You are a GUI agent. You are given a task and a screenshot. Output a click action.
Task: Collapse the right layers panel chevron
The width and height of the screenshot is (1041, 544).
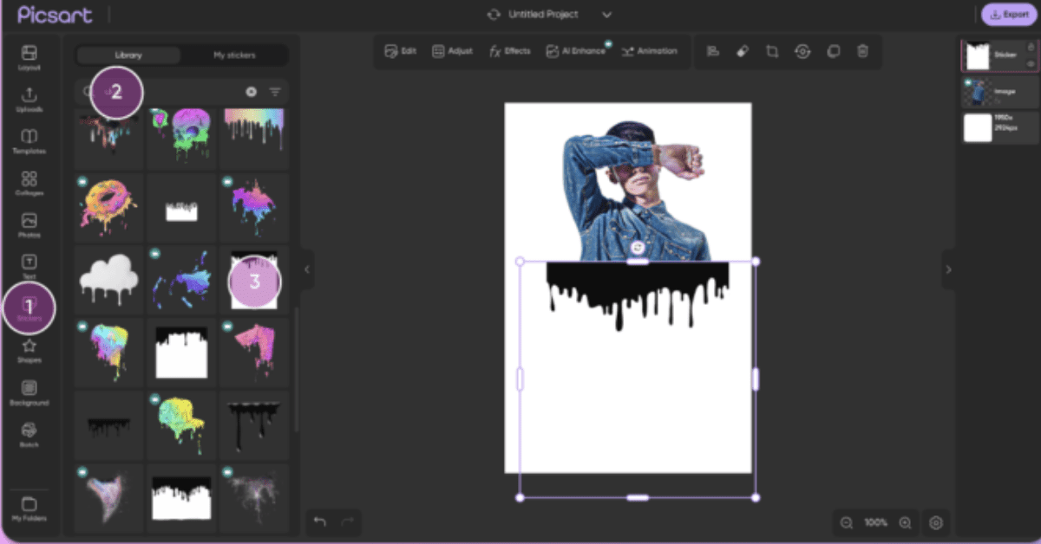click(x=948, y=269)
